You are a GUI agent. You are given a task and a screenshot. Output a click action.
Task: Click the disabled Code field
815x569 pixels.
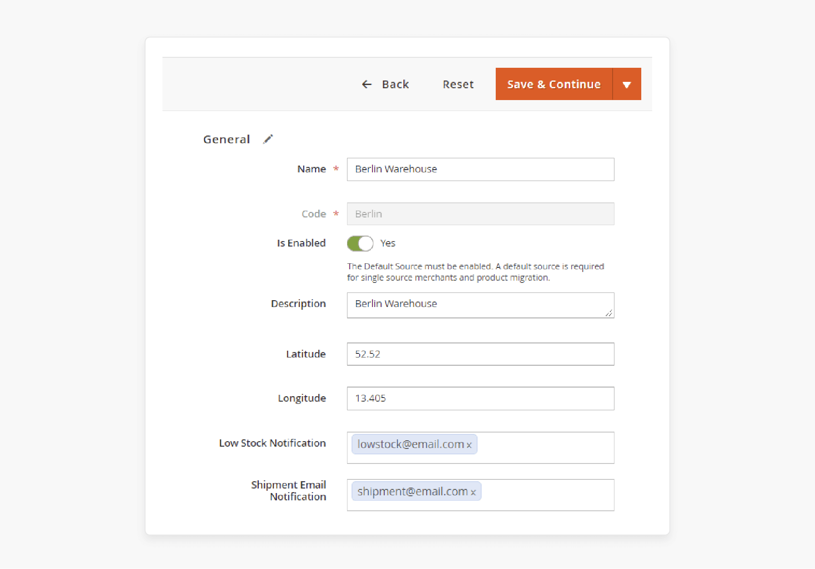coord(480,214)
